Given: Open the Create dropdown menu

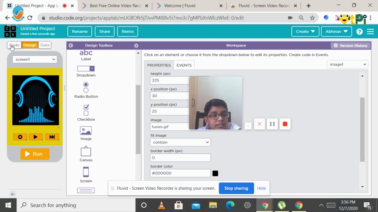Looking at the screenshot, I should coord(305,32).
